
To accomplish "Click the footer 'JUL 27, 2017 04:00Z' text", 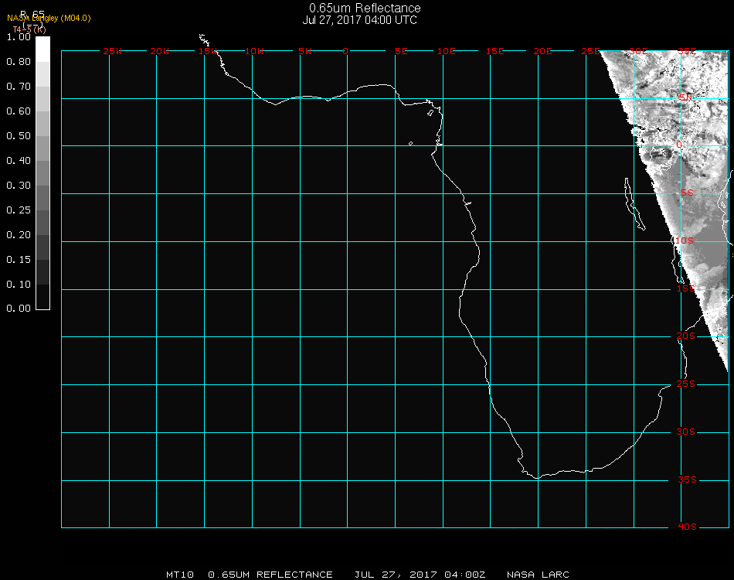I will (x=420, y=575).
